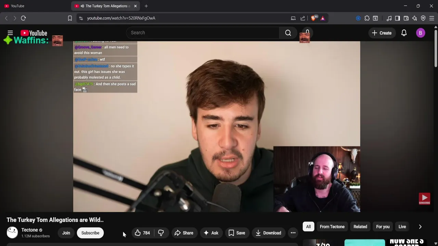
Task: Open the notifications bell
Action: click(x=404, y=33)
